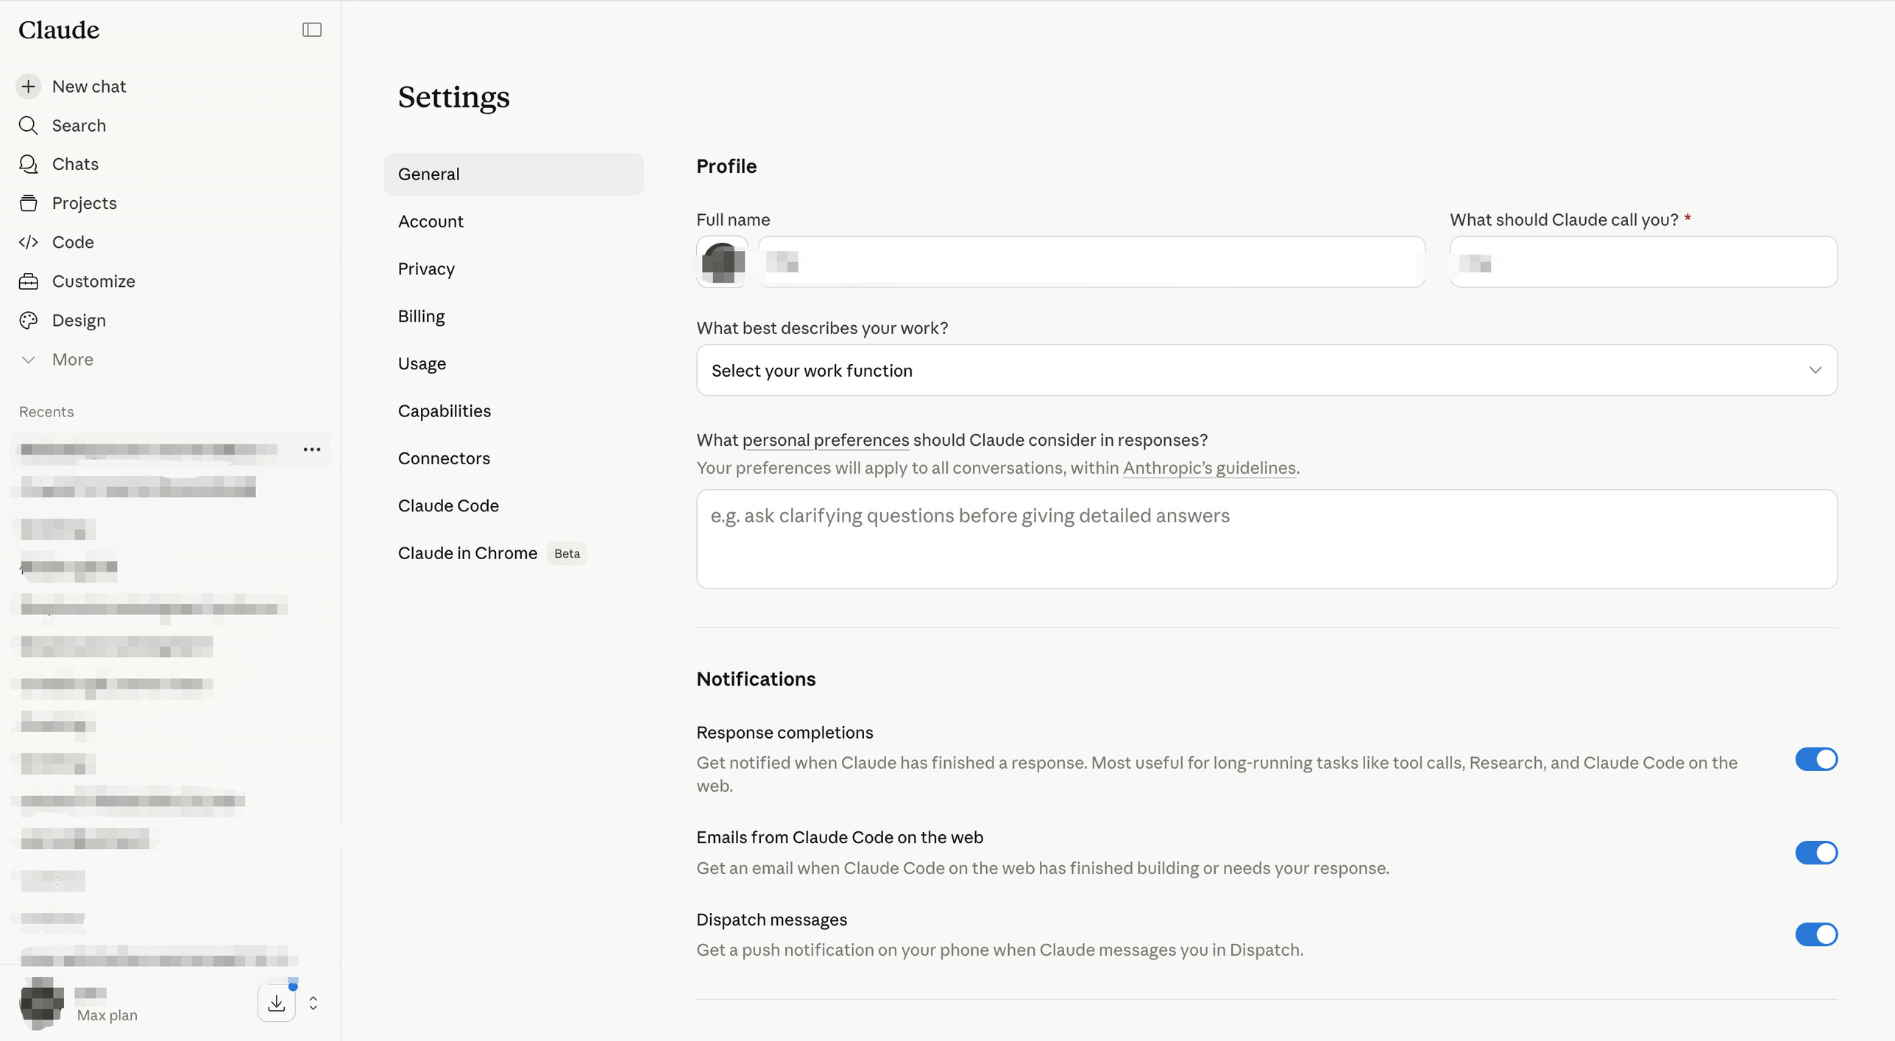Viewport: 1895px width, 1041px height.
Task: Open the Claude Code settings tab
Action: point(514,505)
